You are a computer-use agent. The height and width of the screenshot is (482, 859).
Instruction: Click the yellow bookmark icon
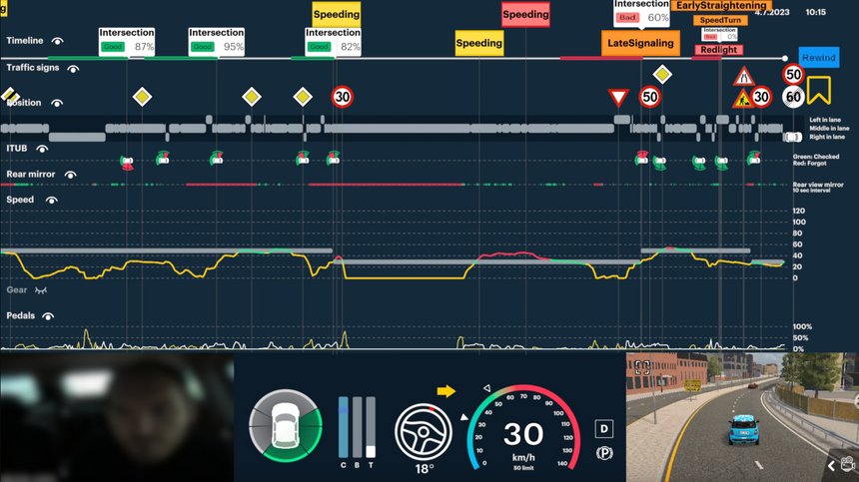820,91
